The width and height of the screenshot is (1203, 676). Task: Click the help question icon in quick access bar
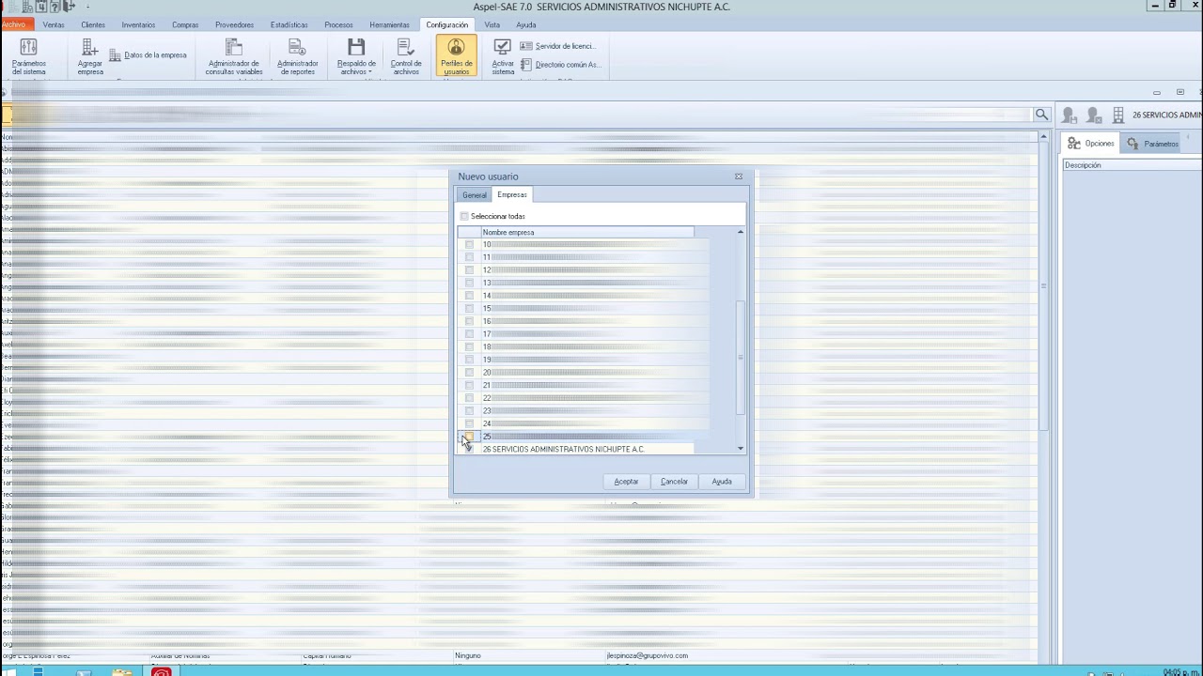(55, 7)
